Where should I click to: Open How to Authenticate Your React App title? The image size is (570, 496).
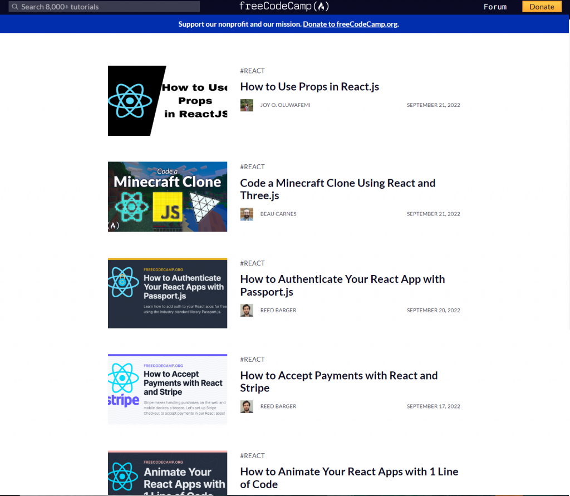coord(342,286)
